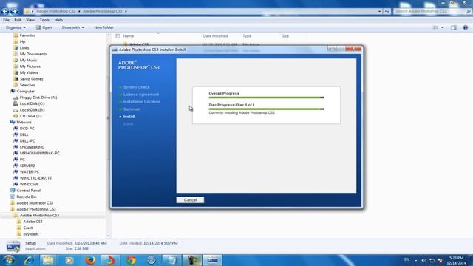473x266 pixels.
Task: Click New folder in Explorer toolbar
Action: (103, 27)
